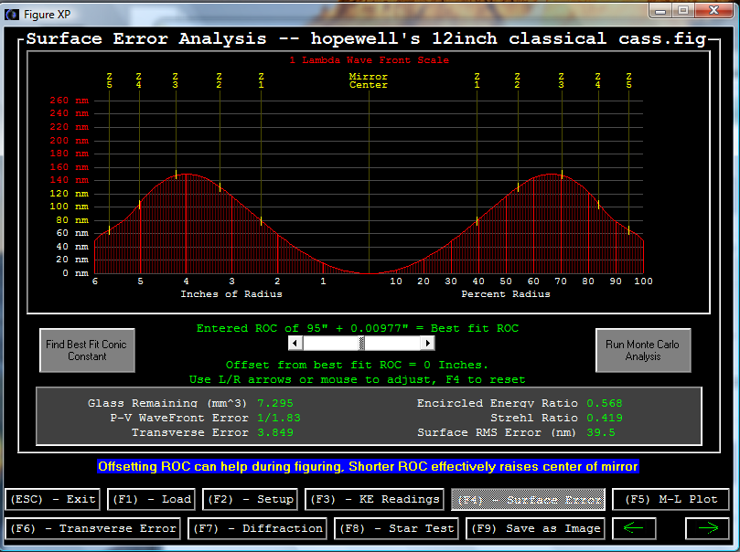
Task: Show the F5 M-L Plot
Action: (670, 499)
